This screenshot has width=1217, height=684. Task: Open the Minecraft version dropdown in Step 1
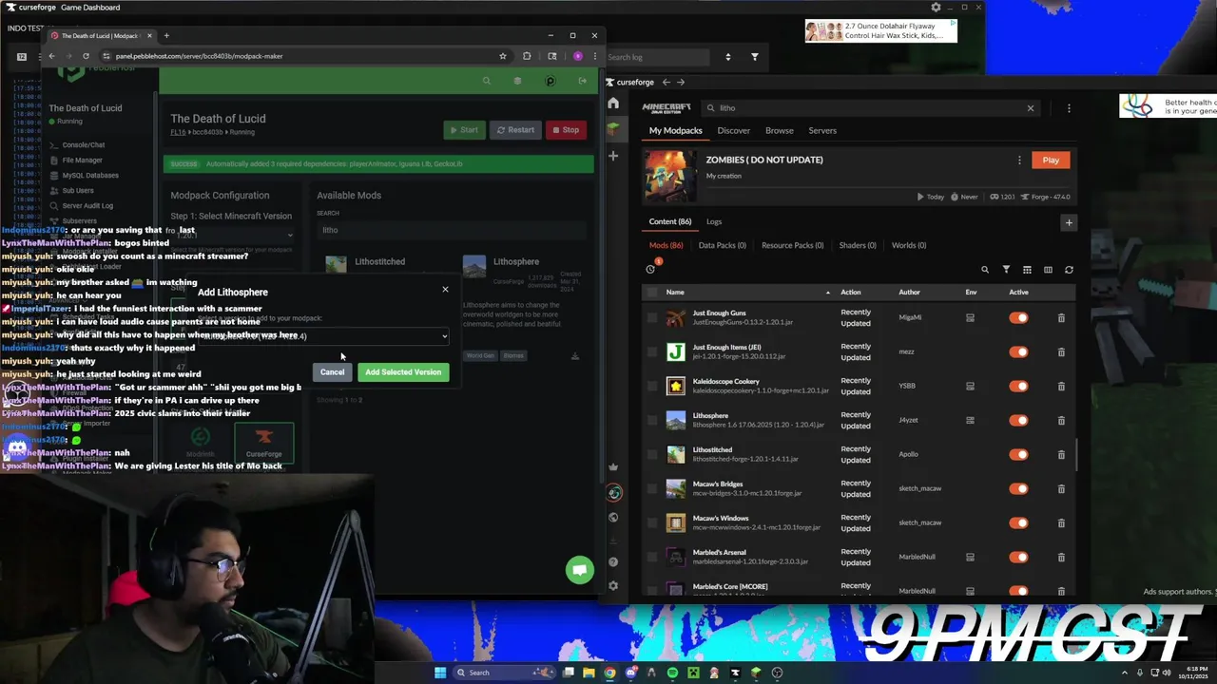(x=232, y=235)
